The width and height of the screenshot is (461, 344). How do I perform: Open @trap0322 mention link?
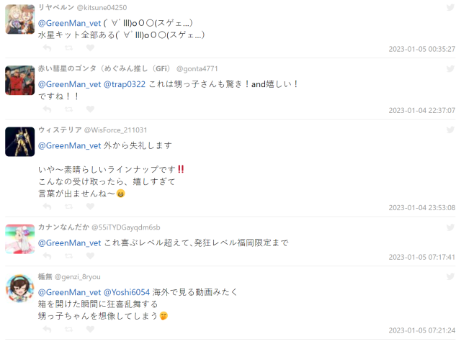click(125, 84)
